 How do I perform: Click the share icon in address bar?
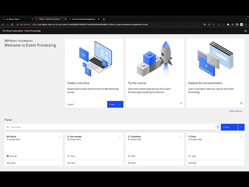point(209,25)
